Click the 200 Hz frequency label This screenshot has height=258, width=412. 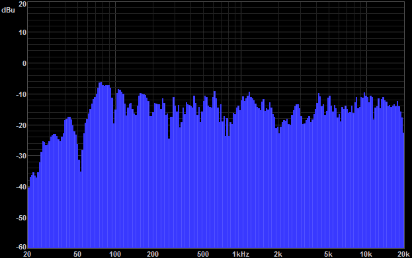click(153, 254)
